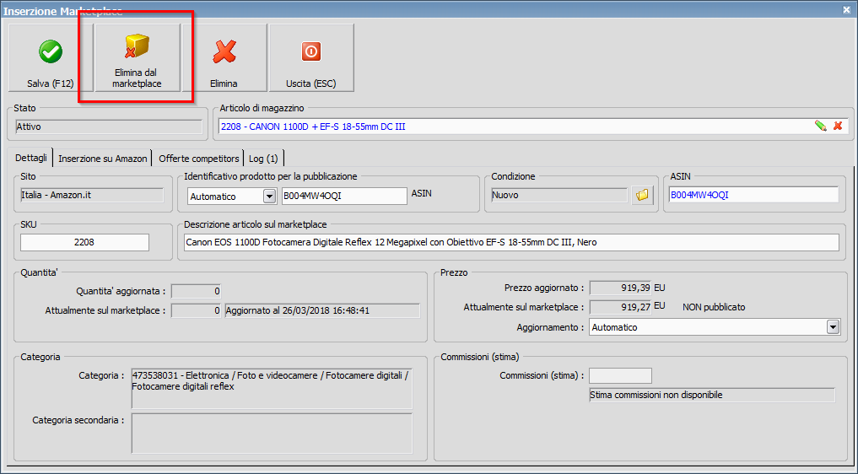The height and width of the screenshot is (474, 858).
Task: Click the Prezzo aggiornato 919,39 field
Action: pos(621,288)
